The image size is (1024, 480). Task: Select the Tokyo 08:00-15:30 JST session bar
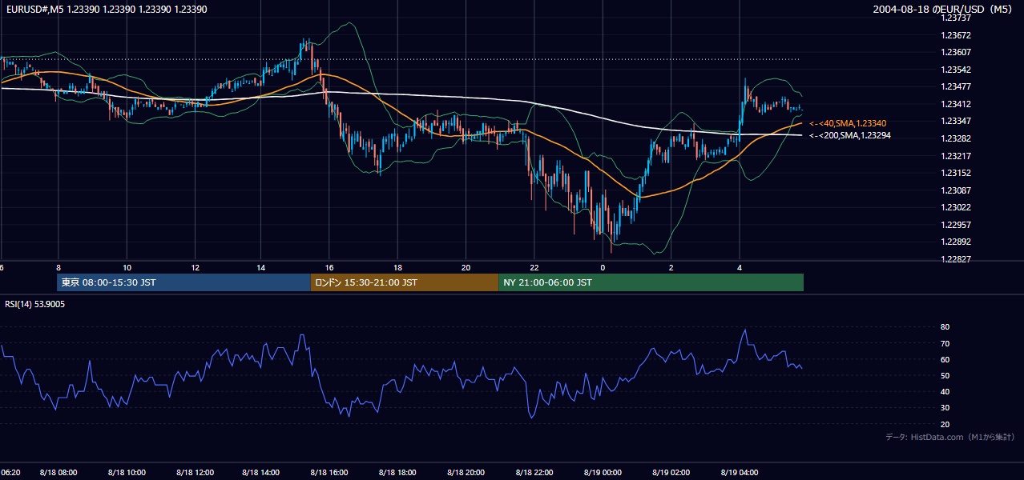click(183, 282)
